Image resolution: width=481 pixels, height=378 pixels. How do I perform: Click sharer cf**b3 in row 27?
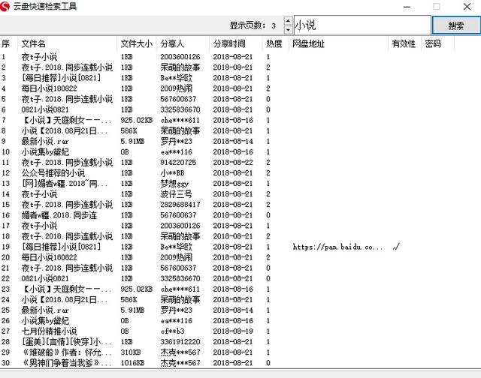pos(172,331)
